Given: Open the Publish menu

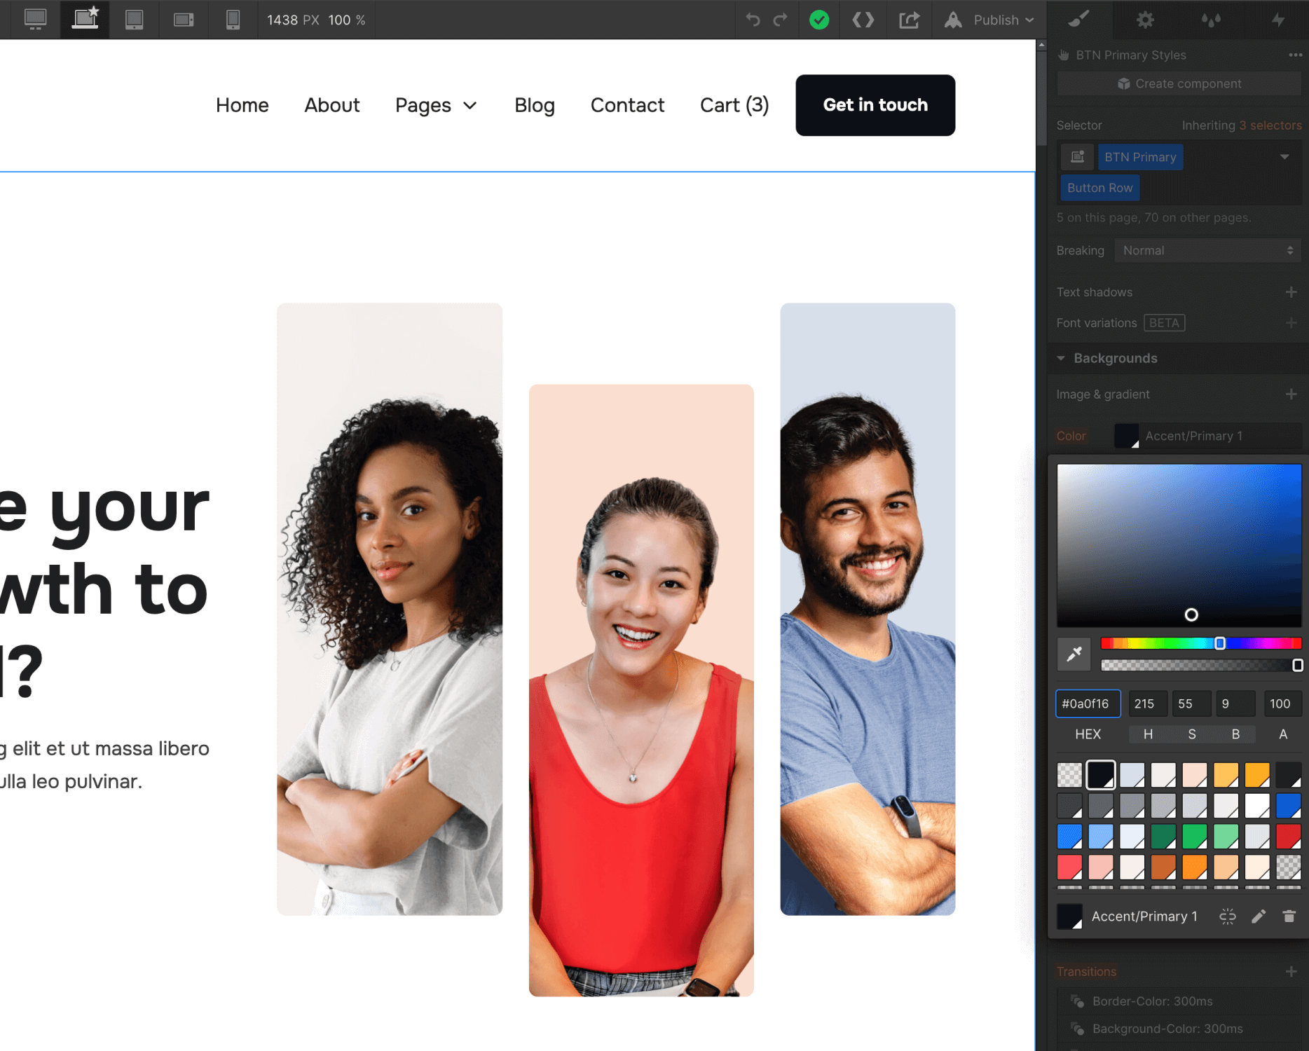Looking at the screenshot, I should tap(998, 20).
